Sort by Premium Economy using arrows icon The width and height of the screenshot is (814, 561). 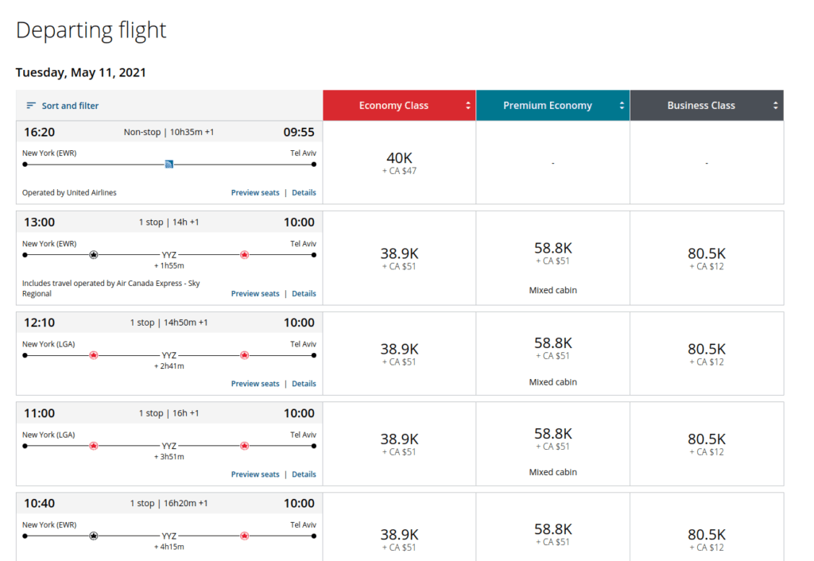pos(622,106)
